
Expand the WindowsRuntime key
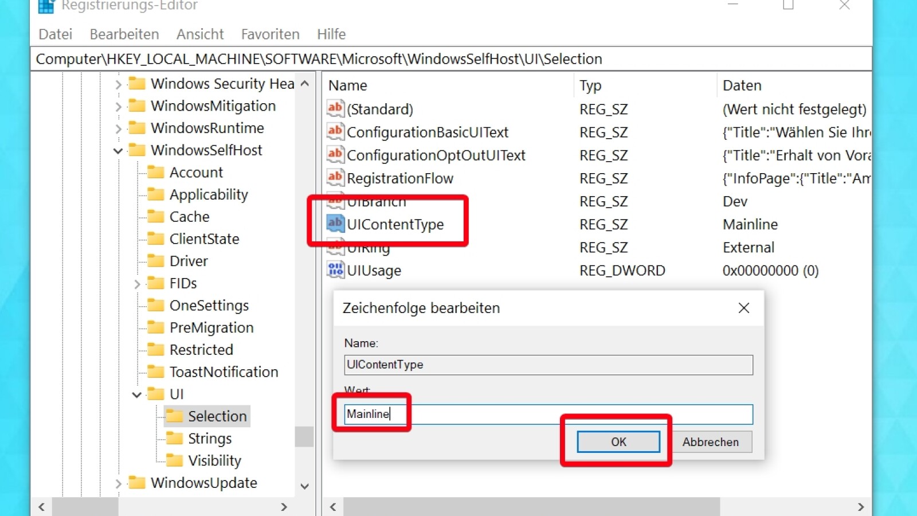click(x=118, y=128)
